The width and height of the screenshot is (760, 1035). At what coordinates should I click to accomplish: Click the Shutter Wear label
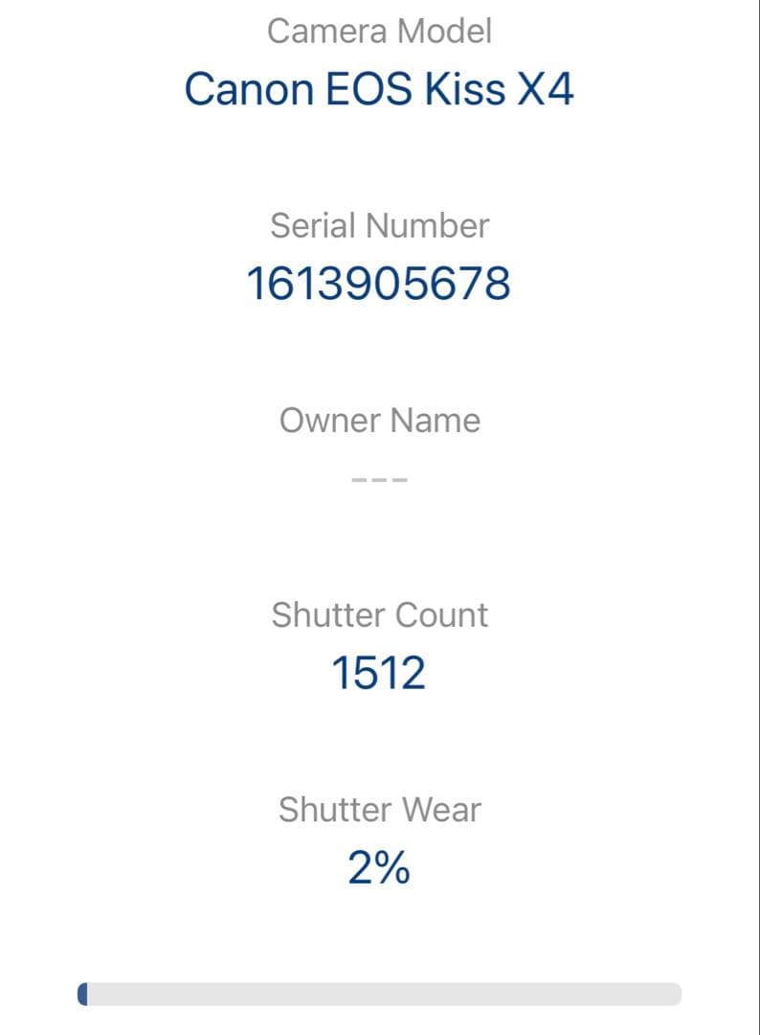pyautogui.click(x=379, y=810)
